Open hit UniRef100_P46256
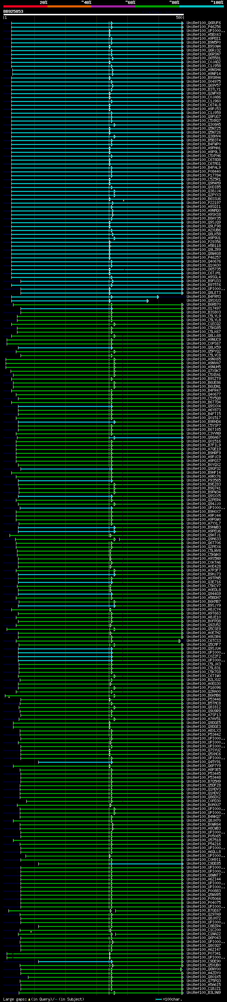This screenshot has width=227, height=1002. tap(203, 27)
